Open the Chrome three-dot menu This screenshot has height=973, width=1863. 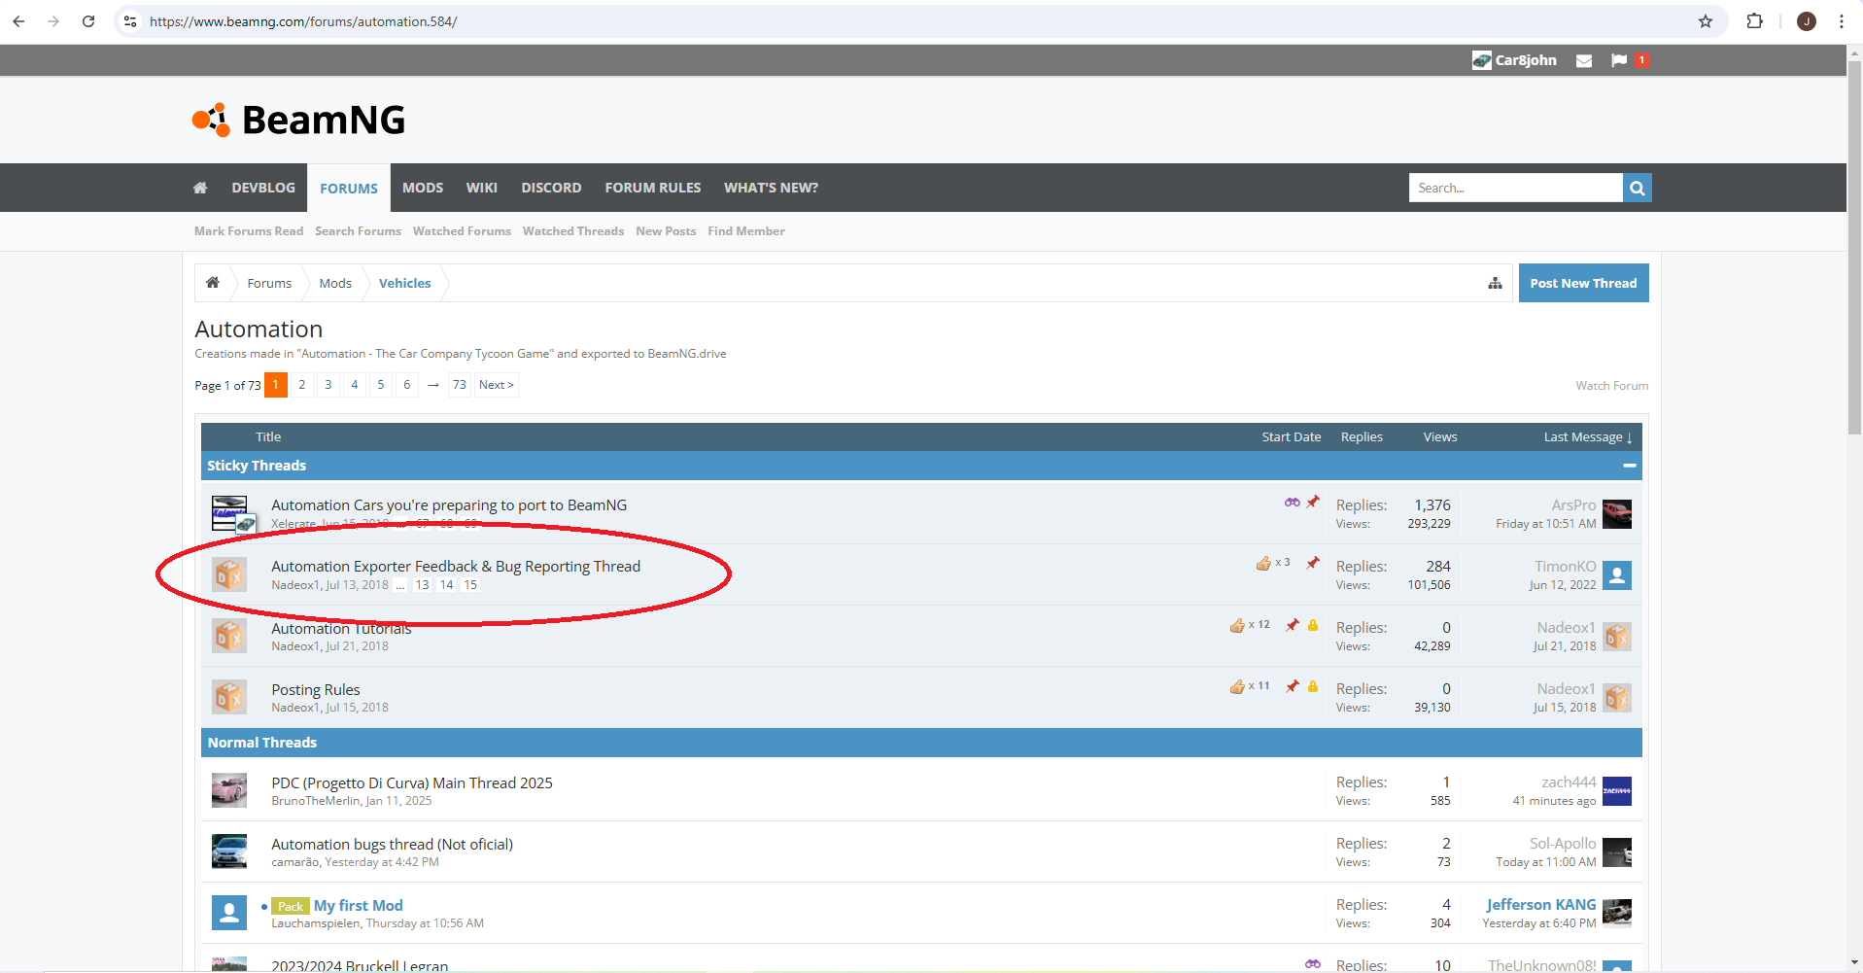[1841, 21]
